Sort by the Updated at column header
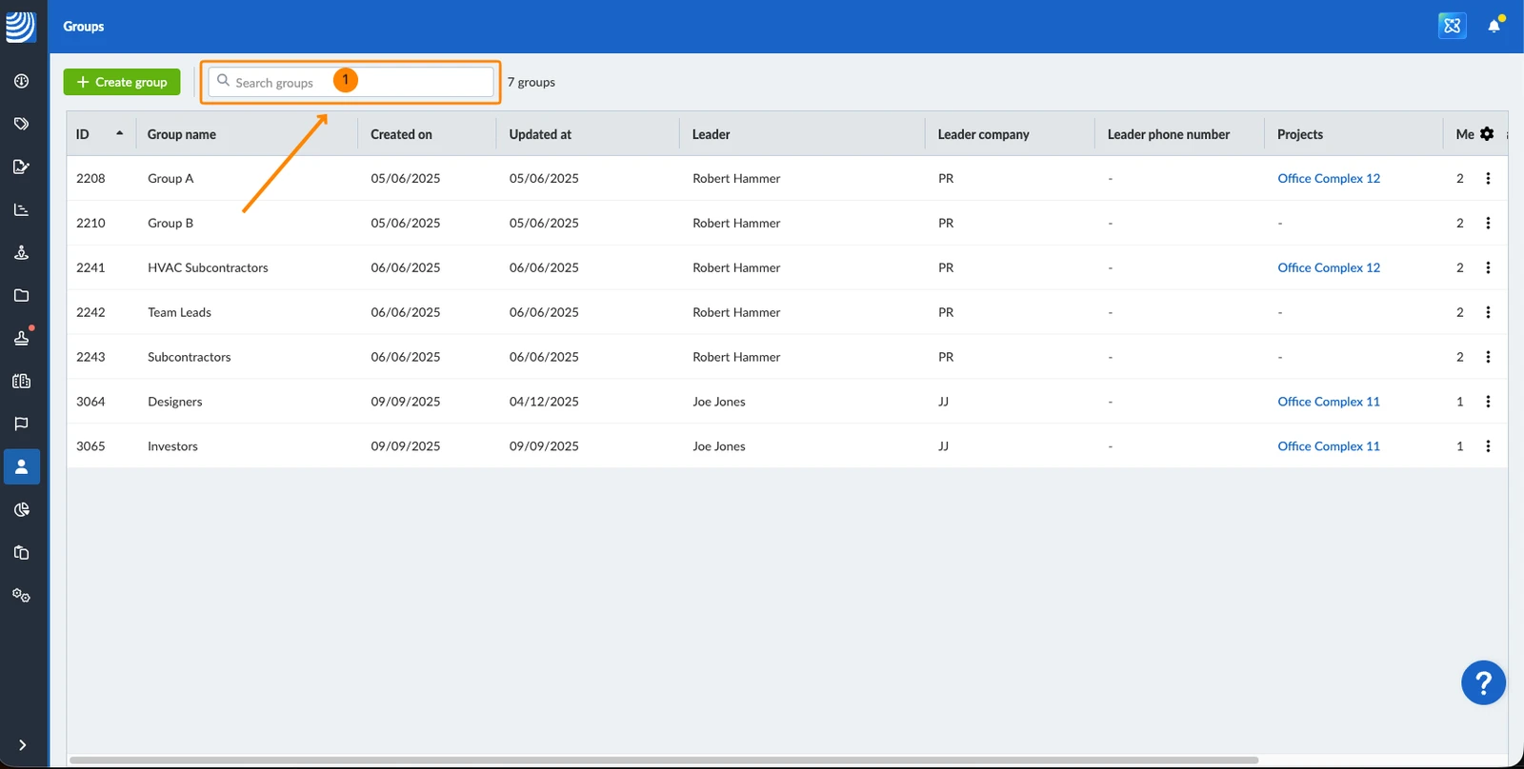The height and width of the screenshot is (769, 1524). coord(540,134)
